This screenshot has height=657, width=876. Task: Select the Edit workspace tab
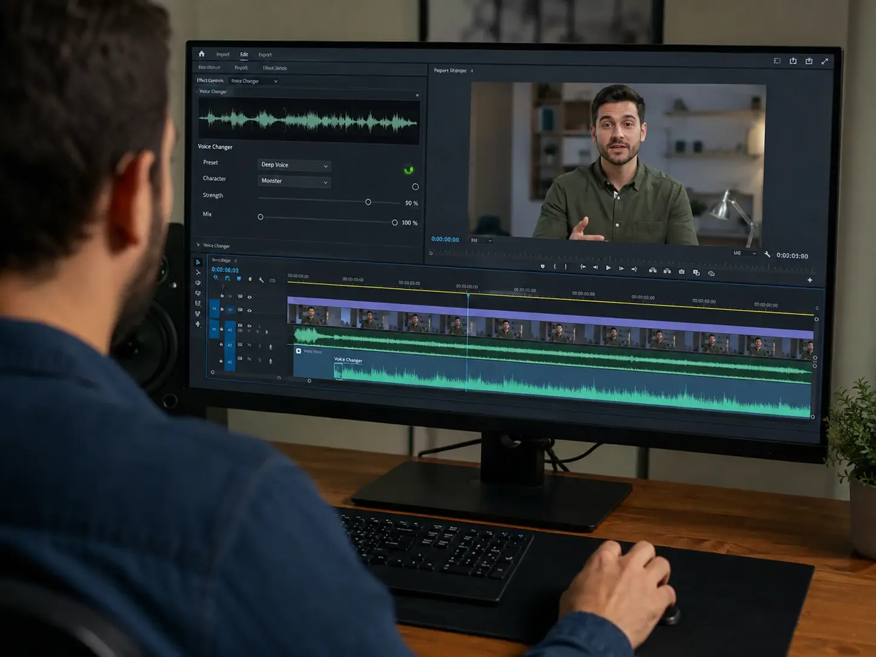244,54
